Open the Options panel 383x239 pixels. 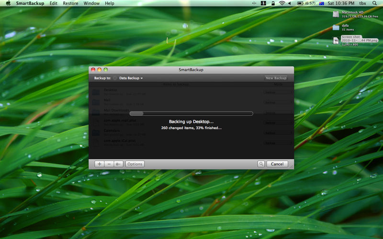point(135,164)
